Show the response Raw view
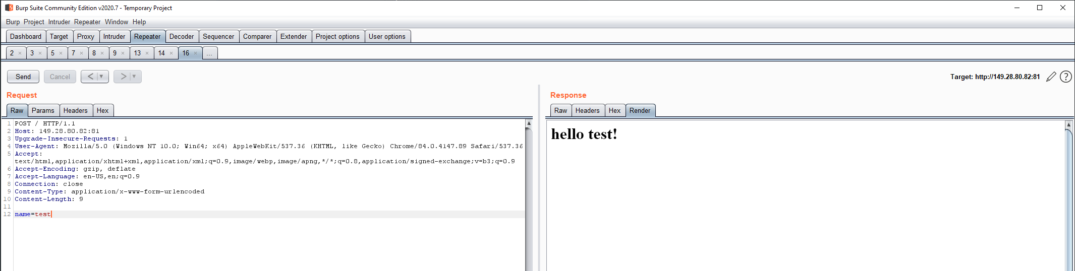This screenshot has height=271, width=1075. click(560, 110)
